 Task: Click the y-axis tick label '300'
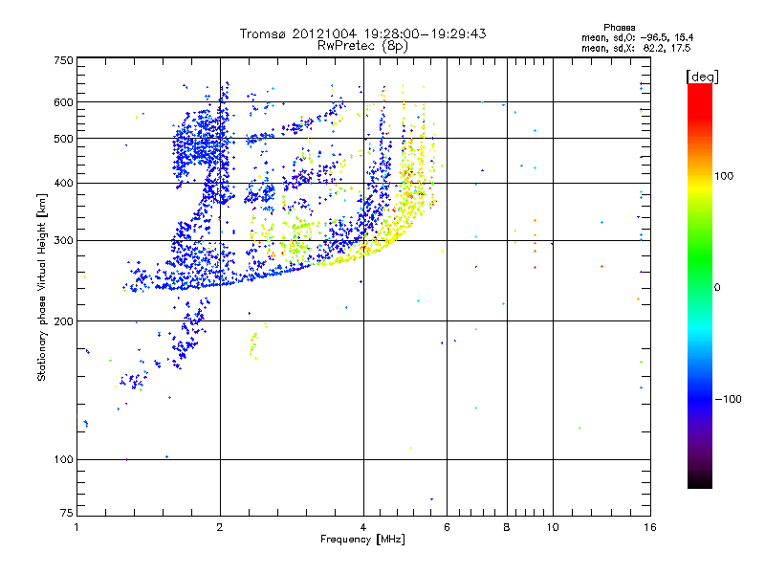point(63,240)
